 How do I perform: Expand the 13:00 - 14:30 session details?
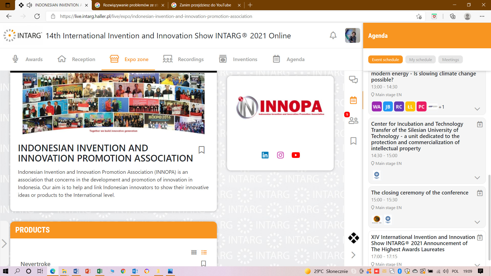click(477, 109)
